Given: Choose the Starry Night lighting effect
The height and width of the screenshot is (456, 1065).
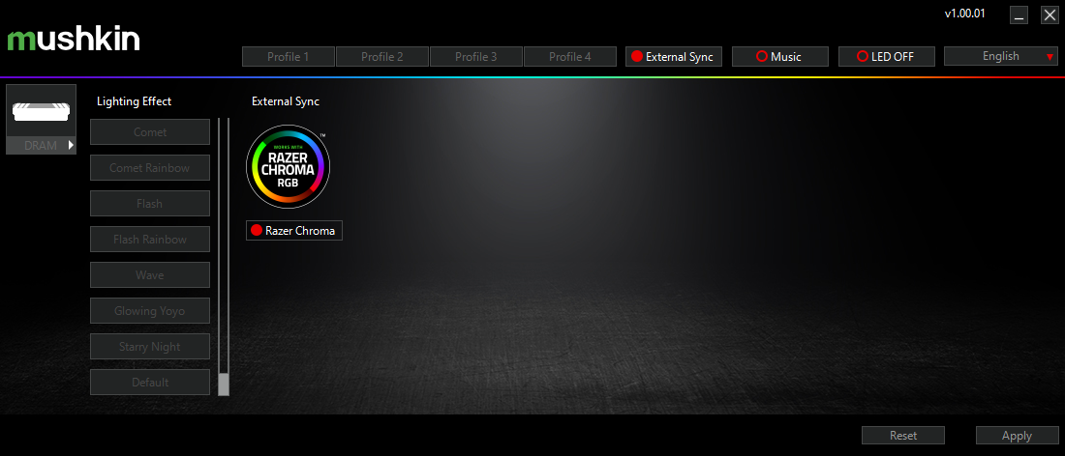Looking at the screenshot, I should point(150,346).
